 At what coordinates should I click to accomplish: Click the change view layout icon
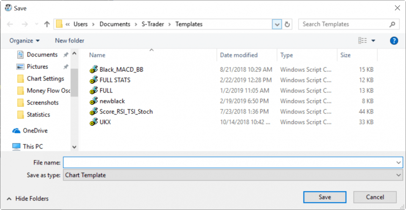362,40
